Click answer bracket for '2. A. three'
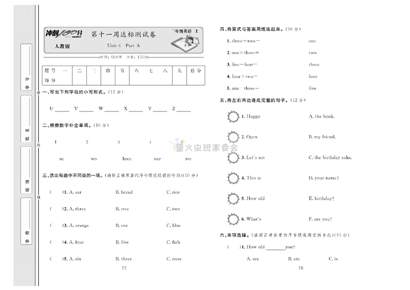 click(56, 209)
